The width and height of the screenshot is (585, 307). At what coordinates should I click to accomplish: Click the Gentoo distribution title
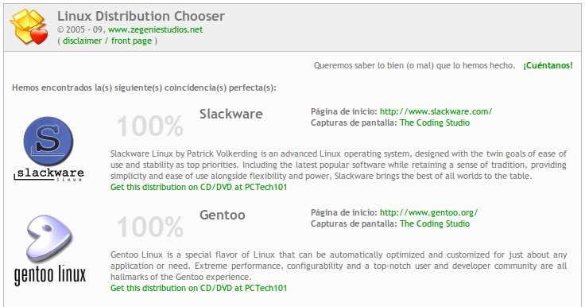[x=223, y=215]
